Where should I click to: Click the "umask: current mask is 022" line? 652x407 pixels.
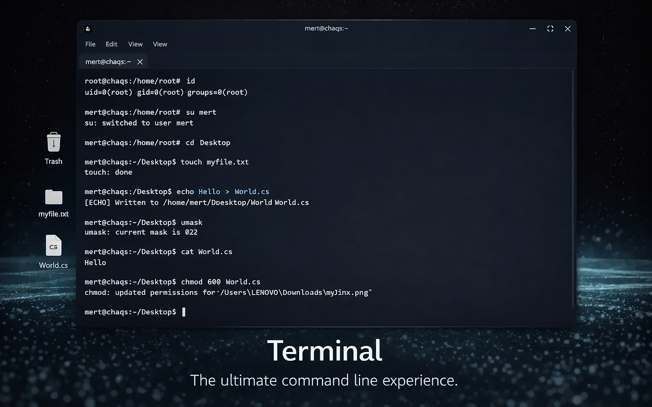pos(141,233)
